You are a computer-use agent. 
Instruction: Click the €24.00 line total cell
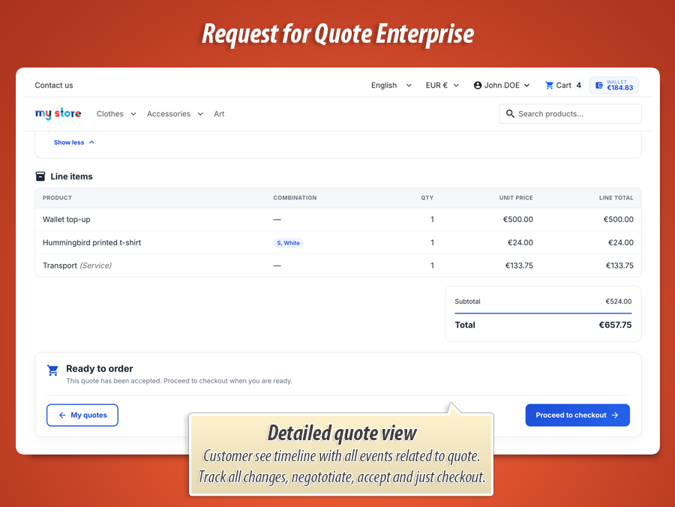pos(621,243)
